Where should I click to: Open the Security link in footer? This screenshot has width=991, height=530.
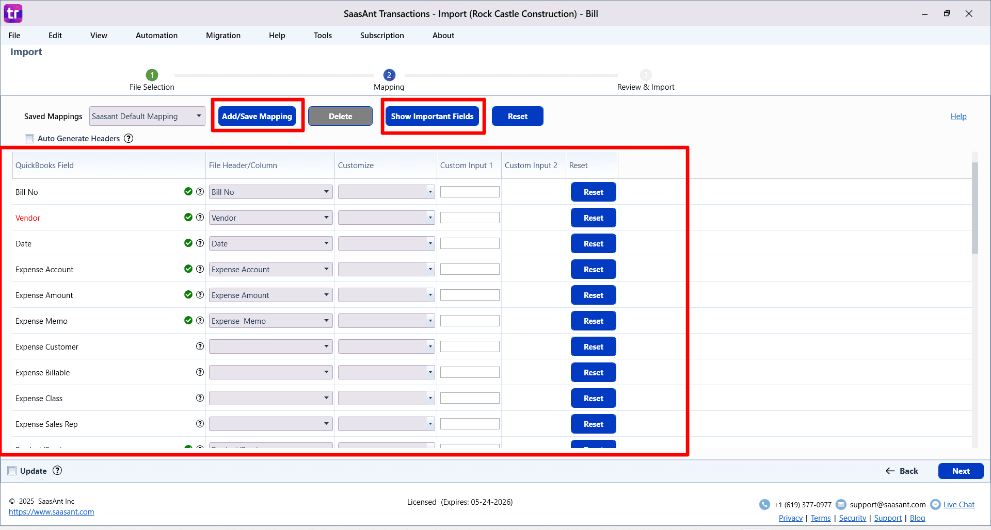(x=852, y=518)
